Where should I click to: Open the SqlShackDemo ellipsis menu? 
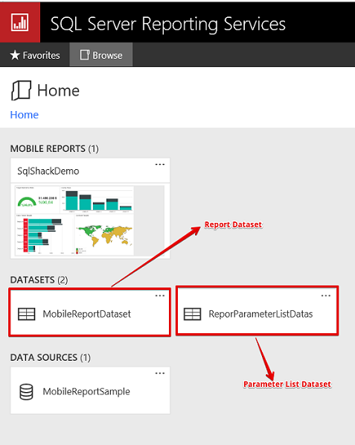160,164
